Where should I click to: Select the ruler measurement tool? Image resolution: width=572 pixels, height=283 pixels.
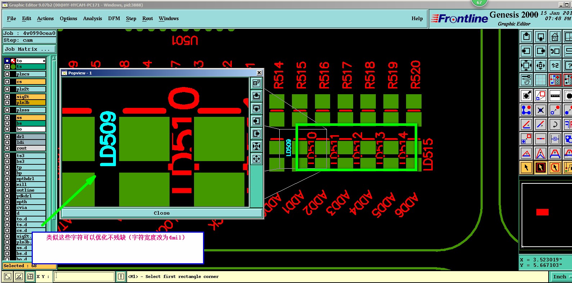(555, 96)
